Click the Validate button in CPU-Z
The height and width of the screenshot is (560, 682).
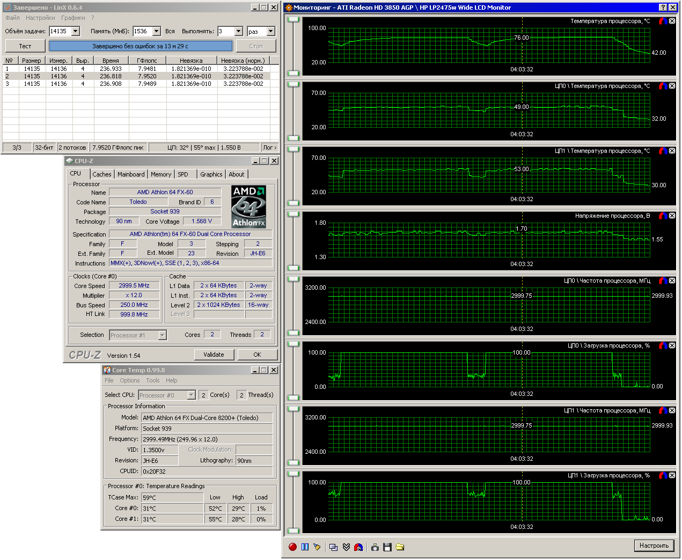click(x=214, y=355)
